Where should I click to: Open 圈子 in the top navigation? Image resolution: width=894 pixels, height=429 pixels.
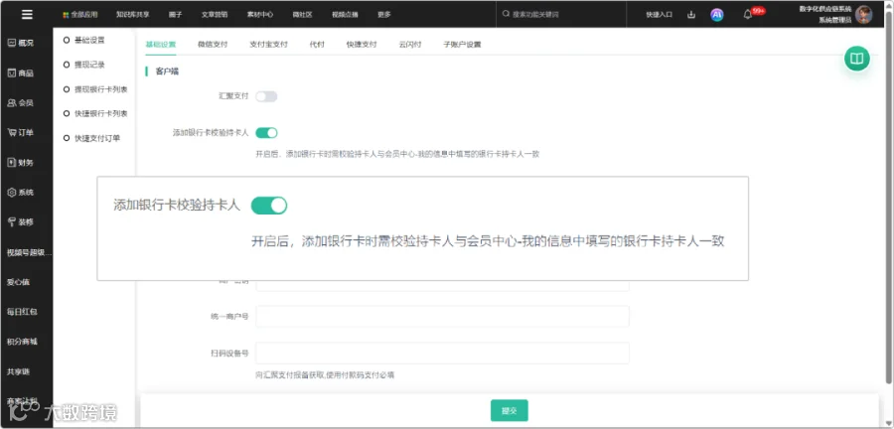pos(176,15)
